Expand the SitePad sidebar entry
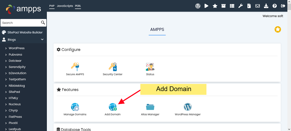Viewport: 291px width, 131px height. pos(6,92)
